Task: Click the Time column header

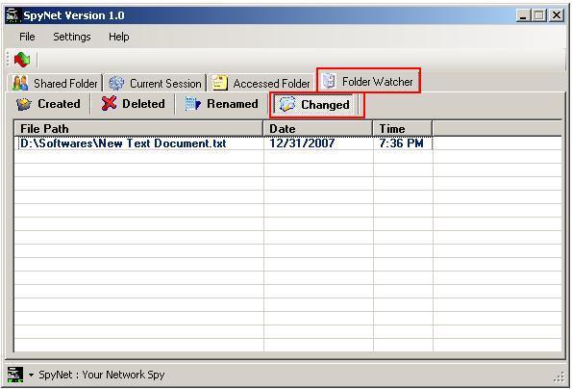Action: (x=403, y=129)
